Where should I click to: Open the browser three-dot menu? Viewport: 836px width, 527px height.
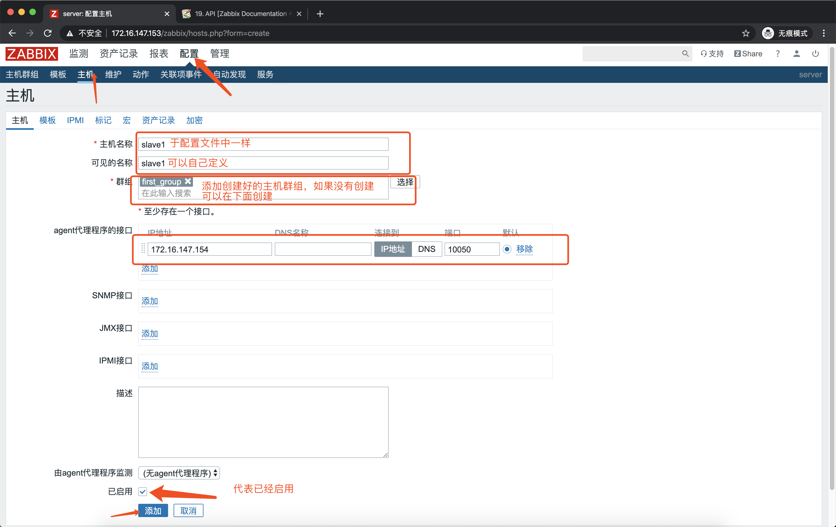824,33
